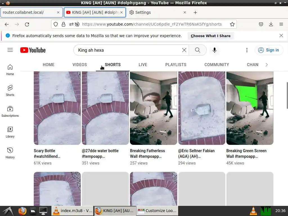Open YouTube settings three-dot menu
This screenshot has width=288, height=216.
point(247,50)
